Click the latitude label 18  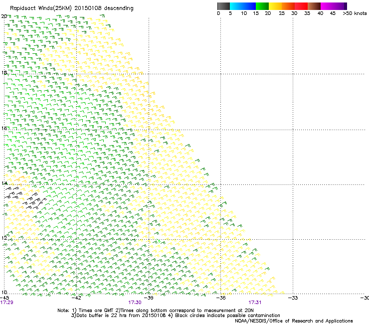4,72
